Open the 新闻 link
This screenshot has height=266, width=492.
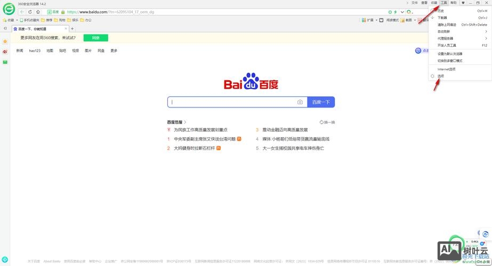click(x=20, y=51)
